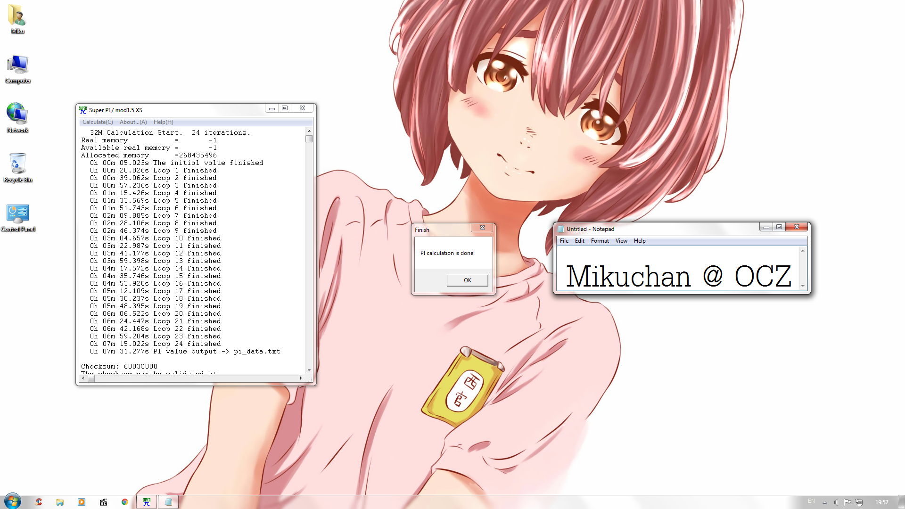Open the Miku folder desktop icon

(x=17, y=19)
